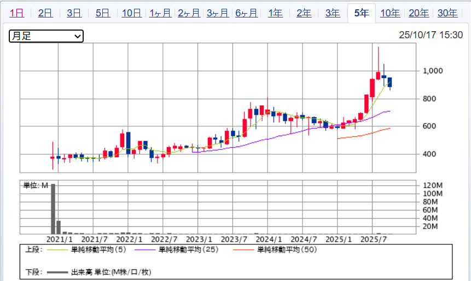Viewport: 471px width, 281px height.
Task: Select the 2ヶ月 range tab
Action: point(189,13)
